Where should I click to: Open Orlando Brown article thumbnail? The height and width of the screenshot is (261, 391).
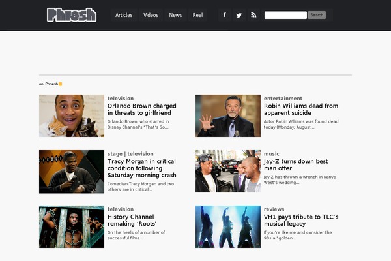pos(72,115)
